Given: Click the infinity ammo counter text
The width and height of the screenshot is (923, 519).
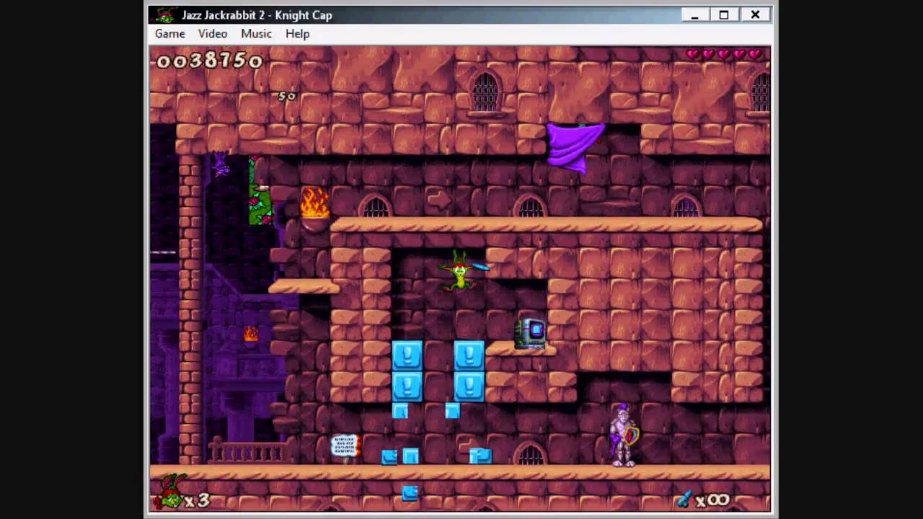Looking at the screenshot, I should point(712,500).
